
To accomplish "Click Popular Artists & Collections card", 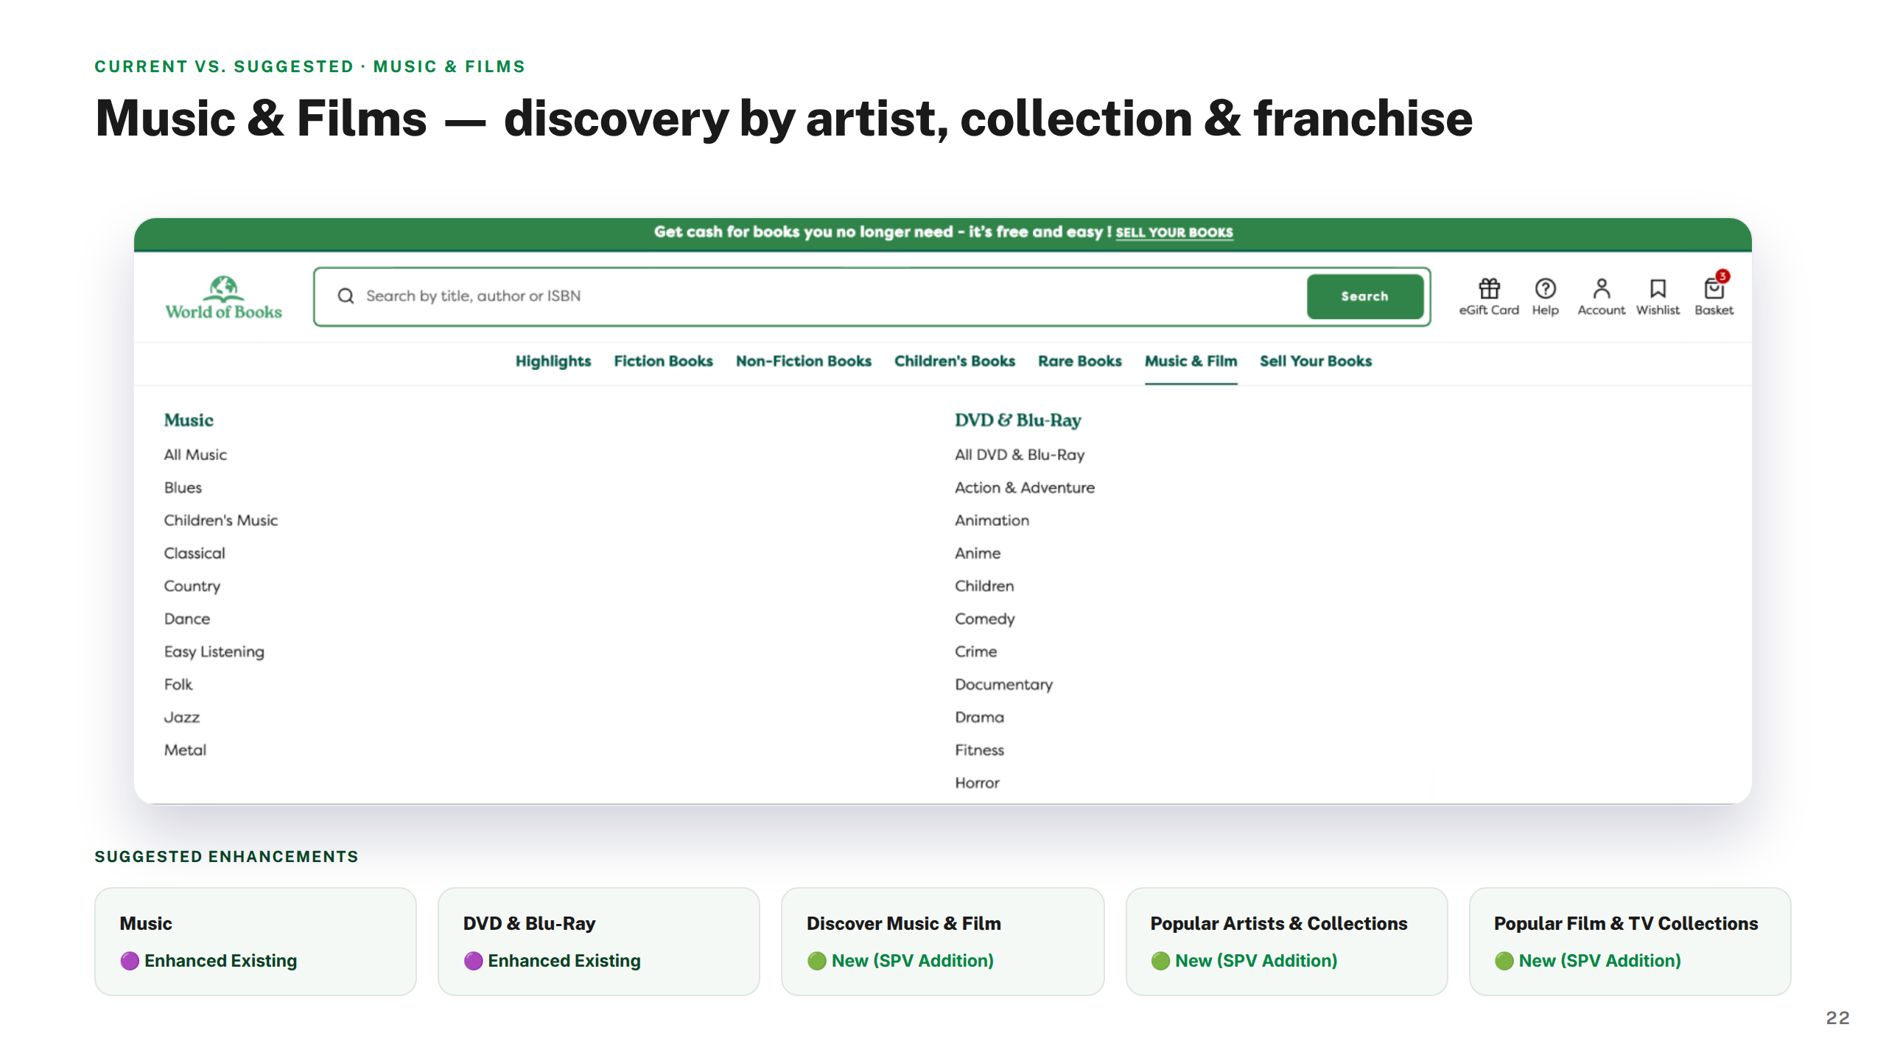I will [x=1286, y=942].
